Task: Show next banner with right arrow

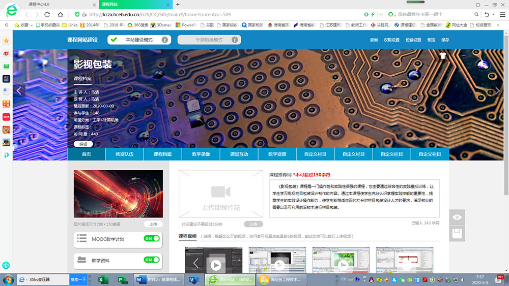Action: tap(497, 91)
